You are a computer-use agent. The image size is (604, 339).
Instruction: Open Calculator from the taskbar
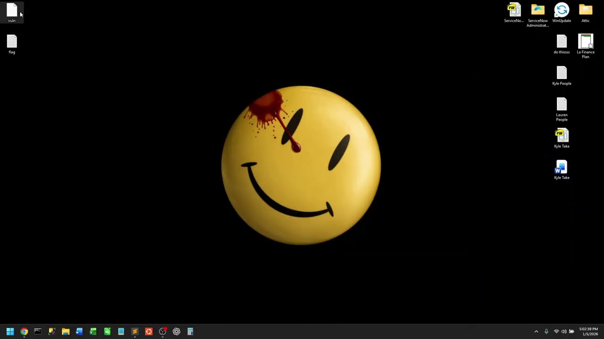190,331
